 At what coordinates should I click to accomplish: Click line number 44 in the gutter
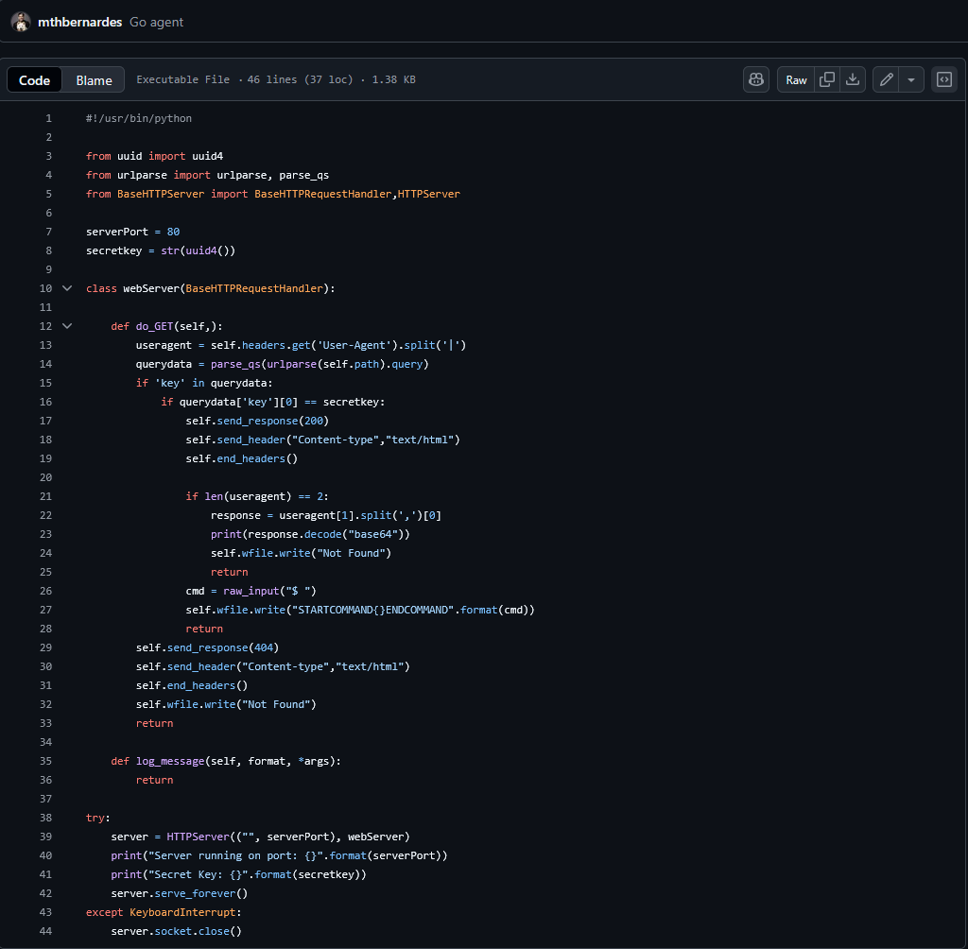pyautogui.click(x=46, y=931)
